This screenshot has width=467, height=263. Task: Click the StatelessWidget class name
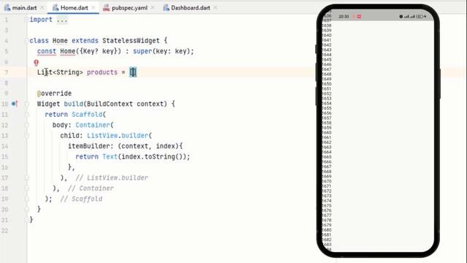pyautogui.click(x=131, y=41)
